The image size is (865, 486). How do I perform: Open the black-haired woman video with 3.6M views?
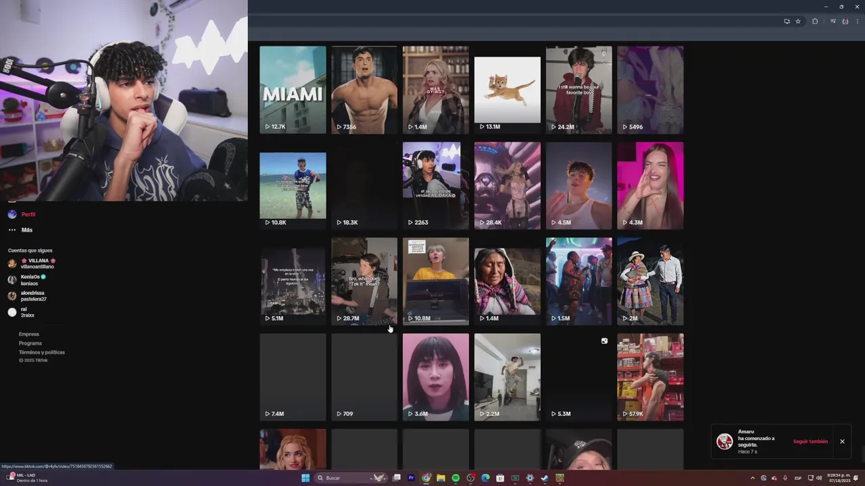[x=436, y=377]
